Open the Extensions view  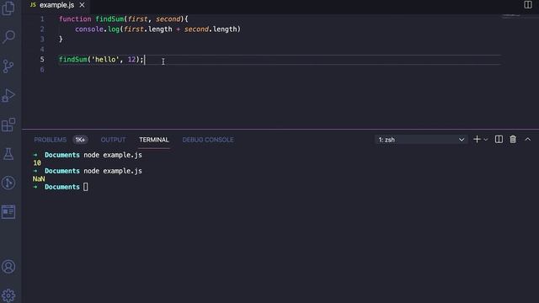(8, 125)
